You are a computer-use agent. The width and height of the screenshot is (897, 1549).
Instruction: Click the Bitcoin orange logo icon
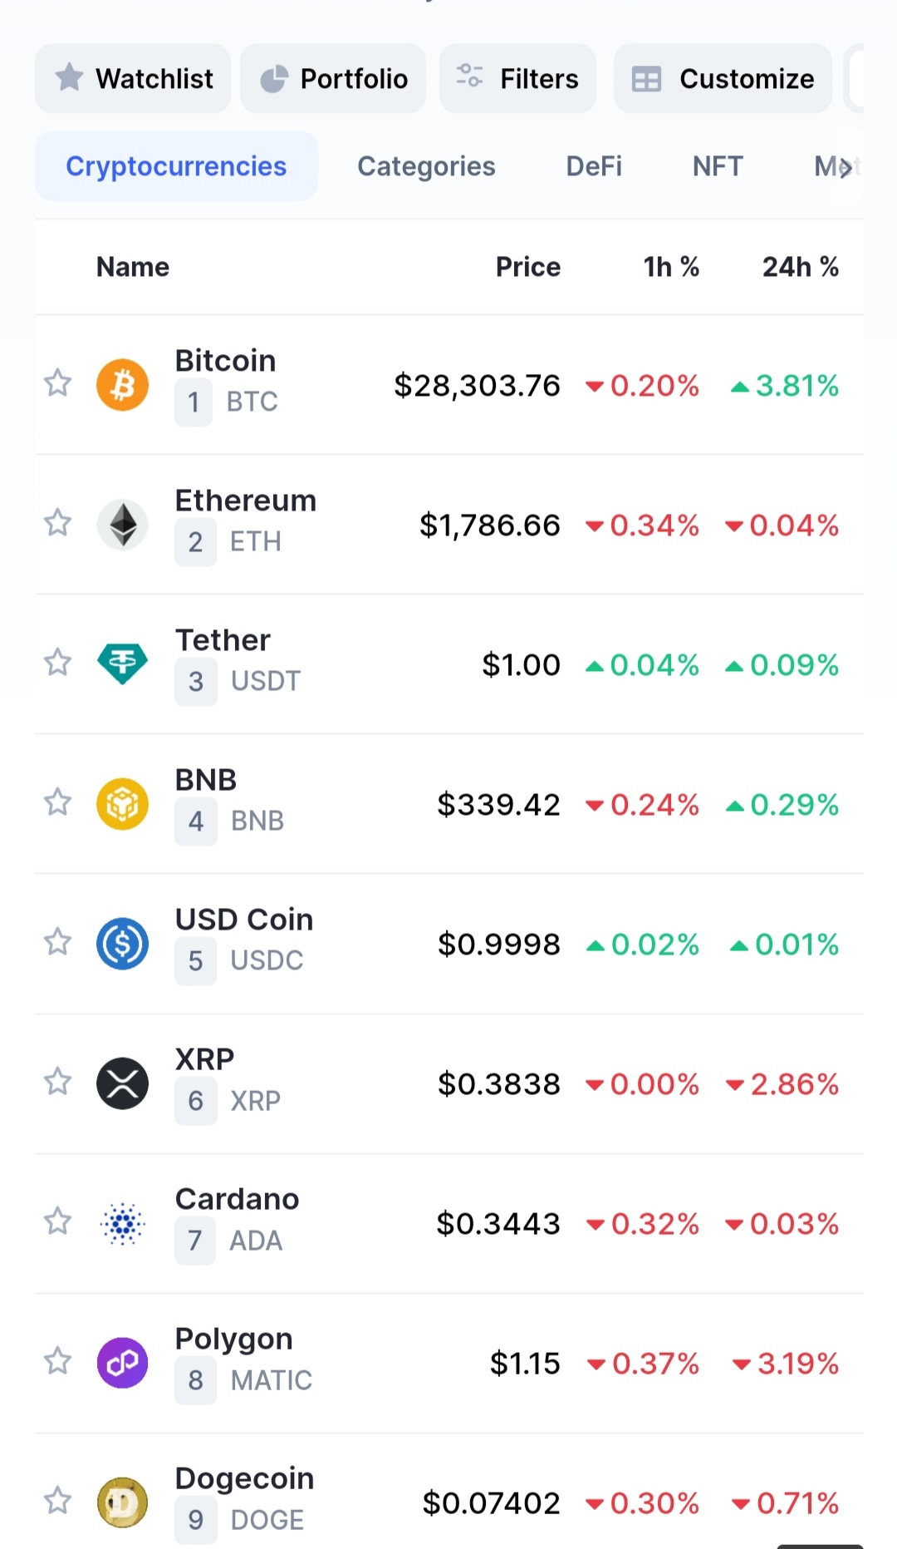[122, 385]
